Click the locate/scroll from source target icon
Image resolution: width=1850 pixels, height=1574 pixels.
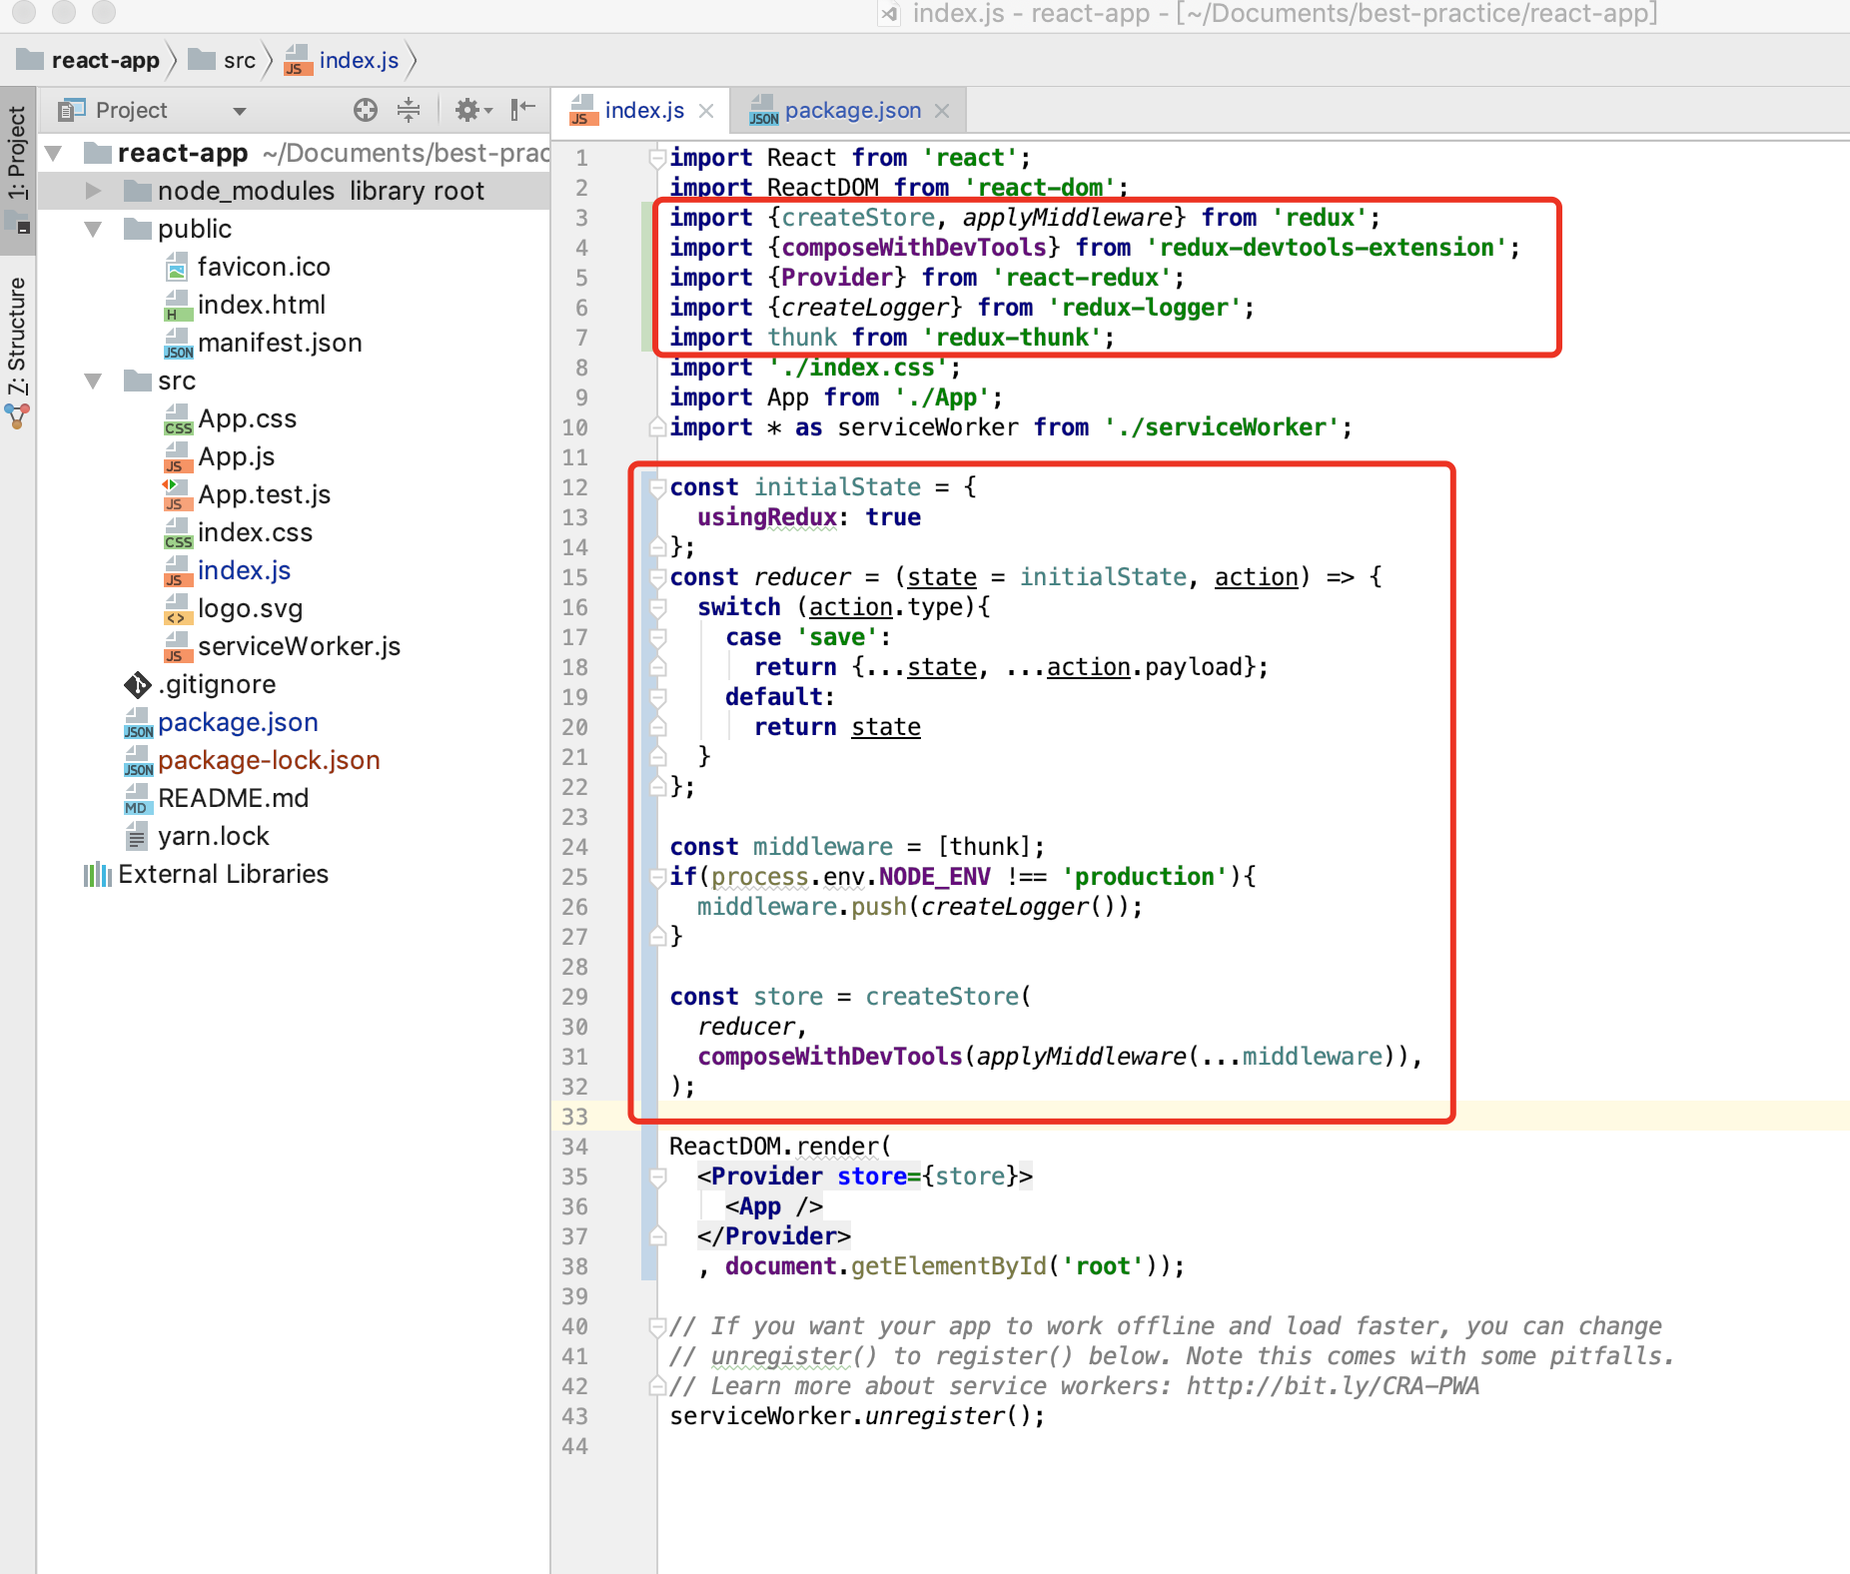click(366, 110)
